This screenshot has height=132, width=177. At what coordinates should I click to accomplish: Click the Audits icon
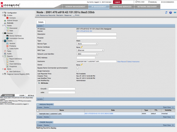coord(5,54)
